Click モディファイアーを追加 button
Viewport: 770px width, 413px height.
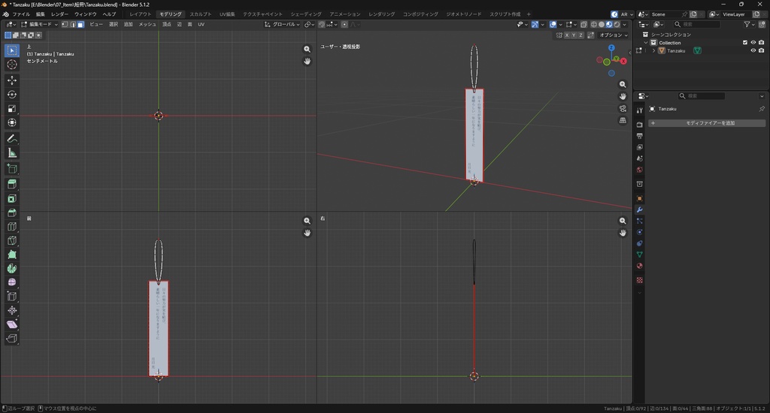tap(707, 123)
